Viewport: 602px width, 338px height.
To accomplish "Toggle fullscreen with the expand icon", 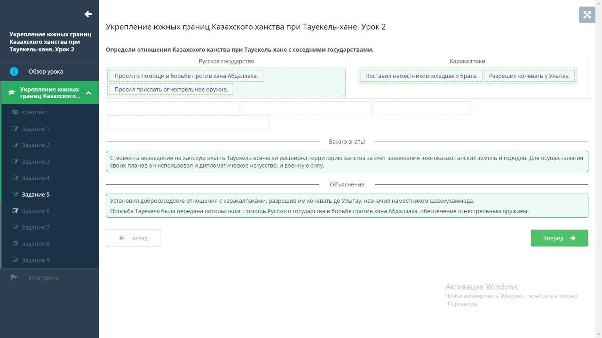I will pos(587,15).
